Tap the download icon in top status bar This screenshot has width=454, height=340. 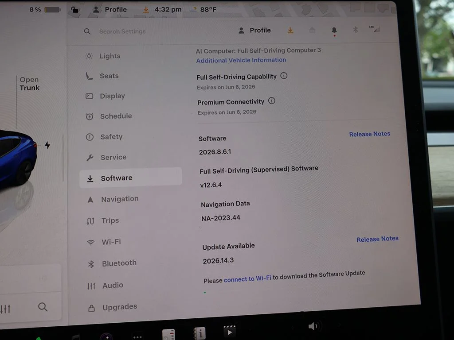[146, 10]
